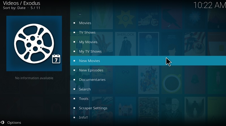
Task: Open the TV Shows entry
Action: coord(148,32)
